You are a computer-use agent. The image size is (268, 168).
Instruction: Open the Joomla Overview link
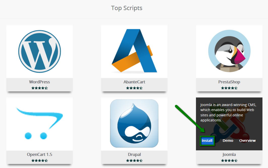(x=247, y=141)
